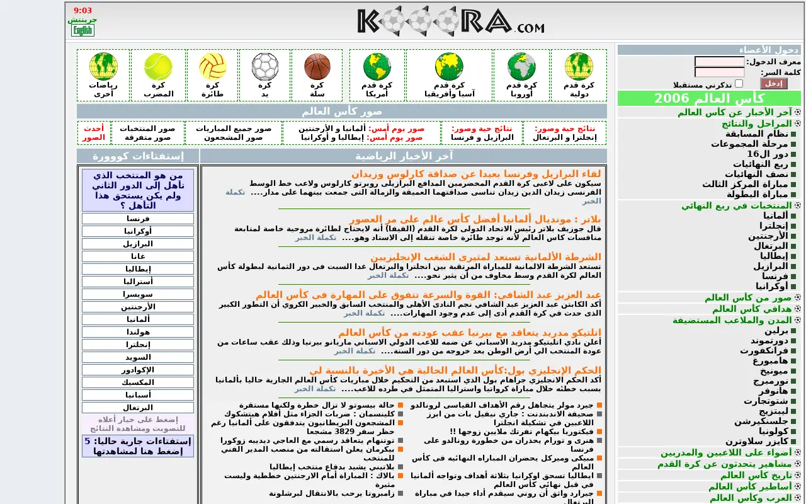The image size is (806, 504).
Task: Open other sports (رياضات أخرى) globe icon
Action: [103, 67]
